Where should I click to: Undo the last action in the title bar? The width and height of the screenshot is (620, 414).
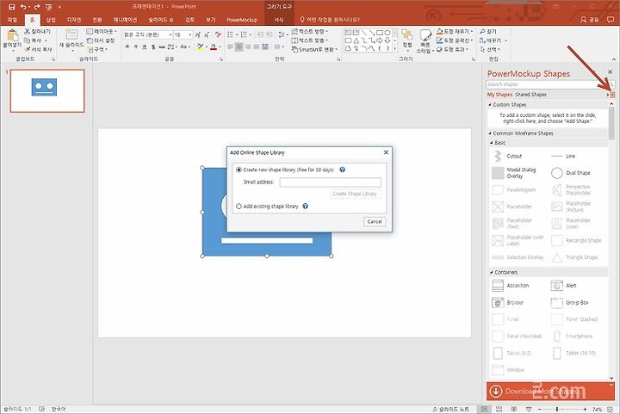click(x=23, y=7)
